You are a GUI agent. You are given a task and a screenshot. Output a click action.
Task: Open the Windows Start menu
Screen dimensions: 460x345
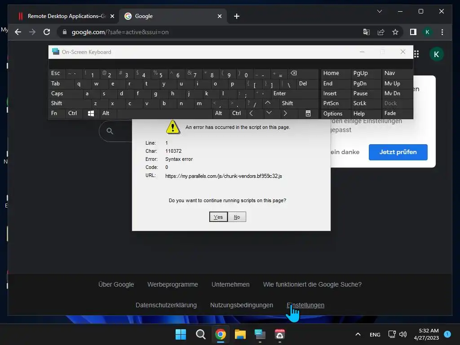[181, 334]
